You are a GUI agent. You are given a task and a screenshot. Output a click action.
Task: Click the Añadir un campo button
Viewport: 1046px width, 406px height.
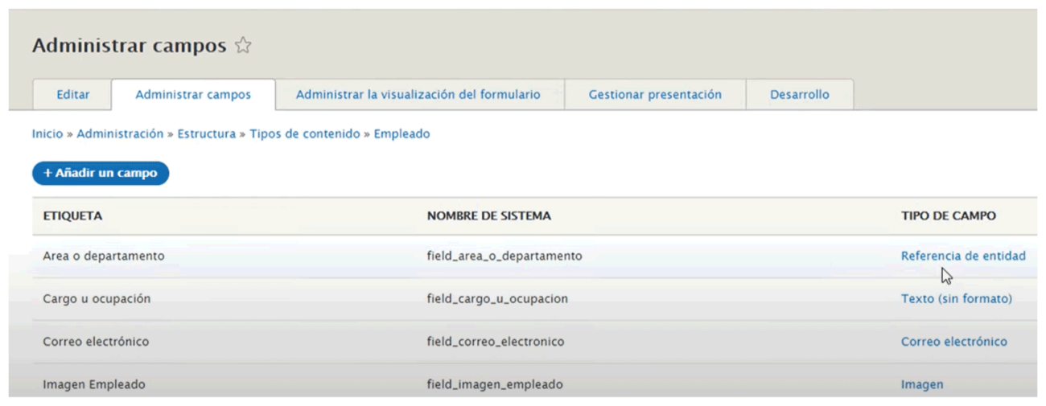click(x=101, y=173)
